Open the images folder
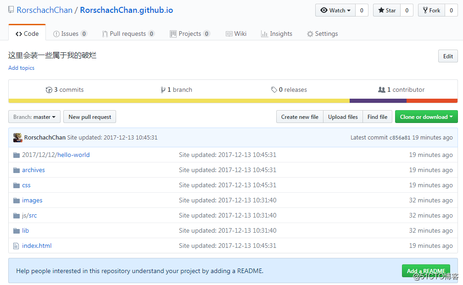The width and height of the screenshot is (463, 285). 32,201
